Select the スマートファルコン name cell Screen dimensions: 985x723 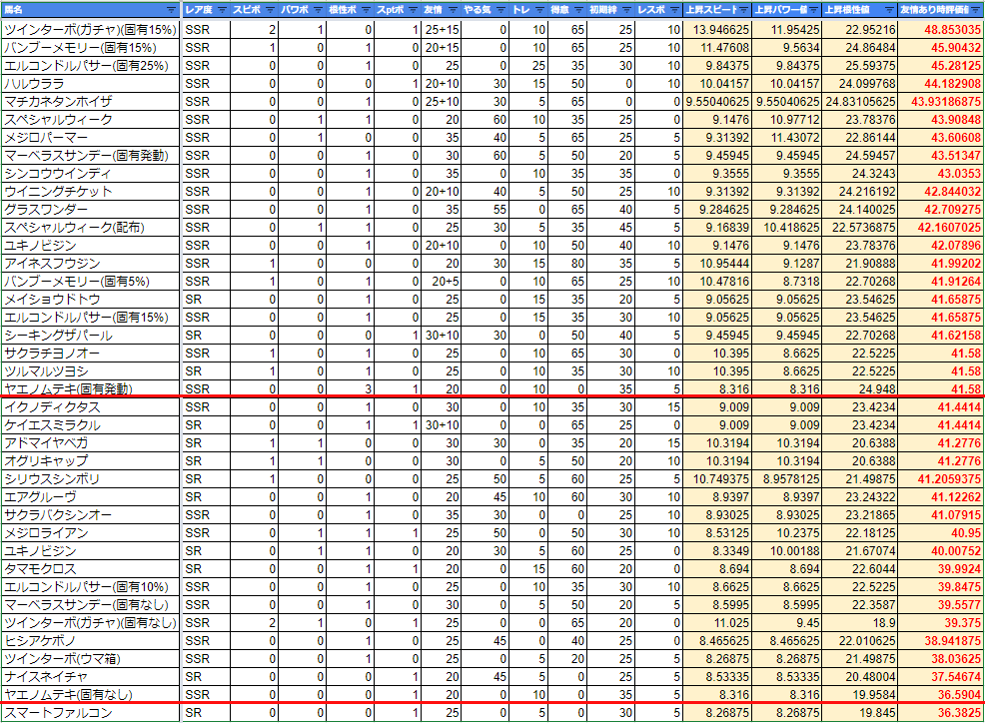(91, 713)
